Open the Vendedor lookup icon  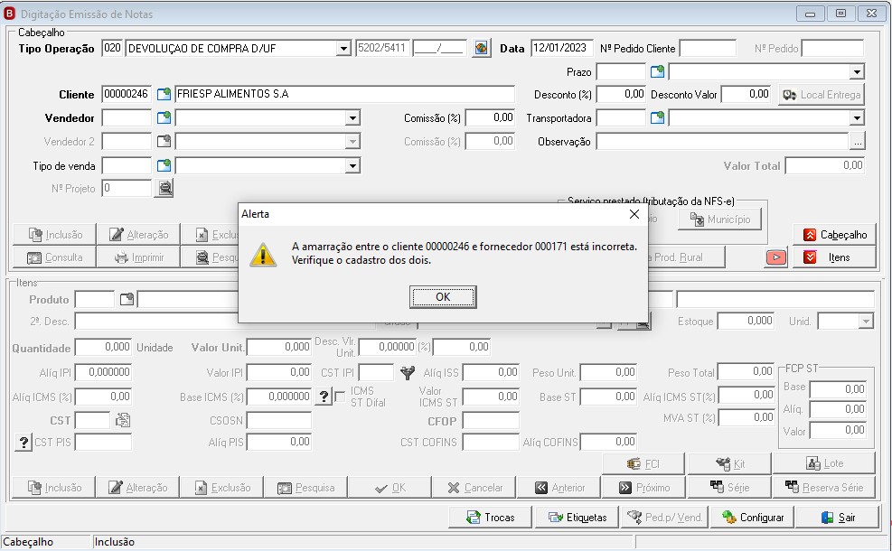(164, 117)
